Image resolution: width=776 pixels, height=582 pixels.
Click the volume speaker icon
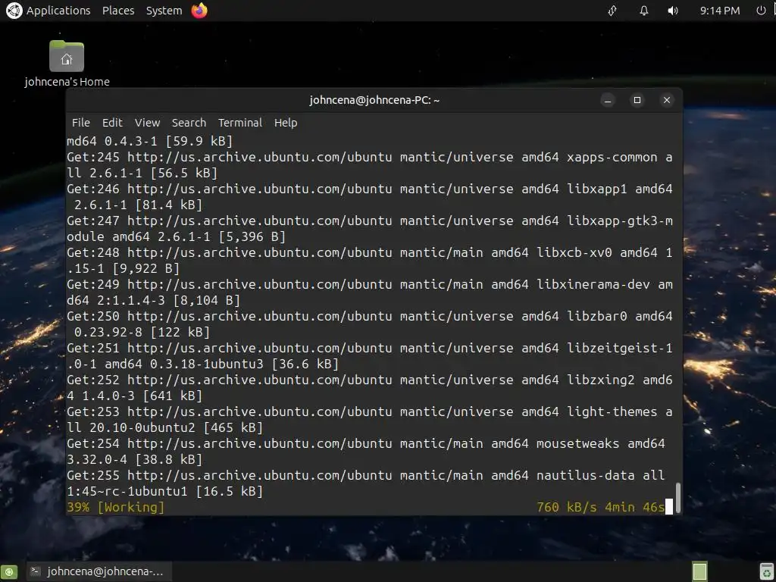(673, 11)
